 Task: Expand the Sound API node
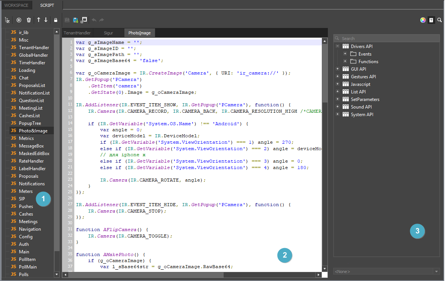(337, 107)
